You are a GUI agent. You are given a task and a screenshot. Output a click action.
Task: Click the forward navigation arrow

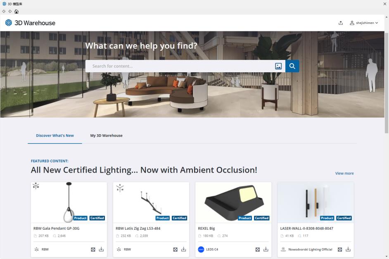tap(10, 12)
